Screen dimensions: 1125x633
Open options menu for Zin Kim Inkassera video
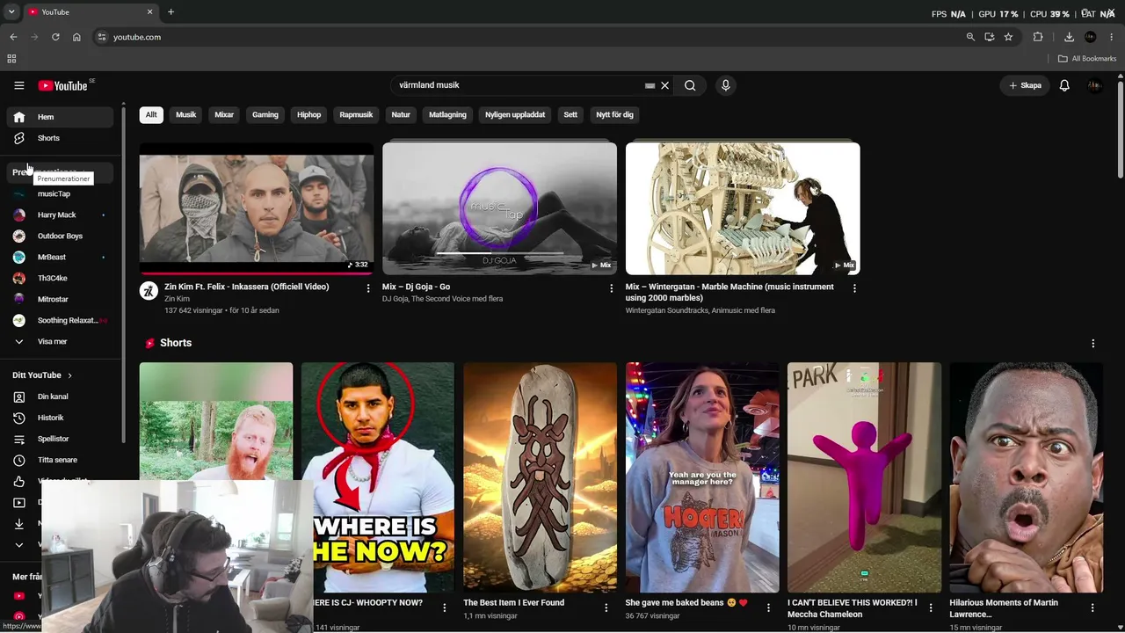(x=368, y=288)
